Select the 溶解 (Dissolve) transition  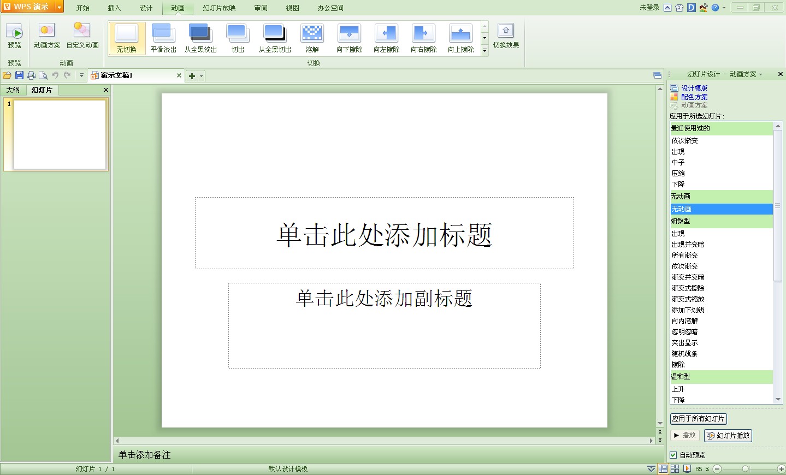312,37
